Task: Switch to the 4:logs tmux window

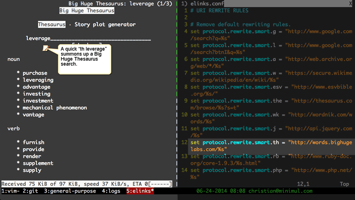Action: click(x=111, y=191)
